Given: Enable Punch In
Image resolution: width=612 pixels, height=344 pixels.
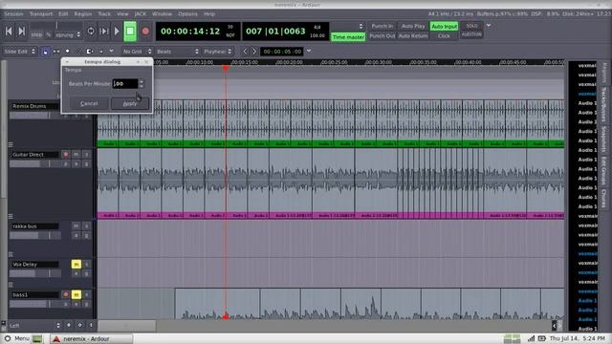Looking at the screenshot, I should (x=382, y=26).
